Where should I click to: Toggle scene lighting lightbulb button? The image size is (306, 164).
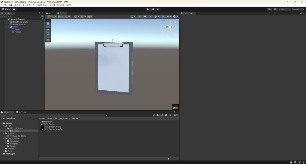(x=145, y=17)
